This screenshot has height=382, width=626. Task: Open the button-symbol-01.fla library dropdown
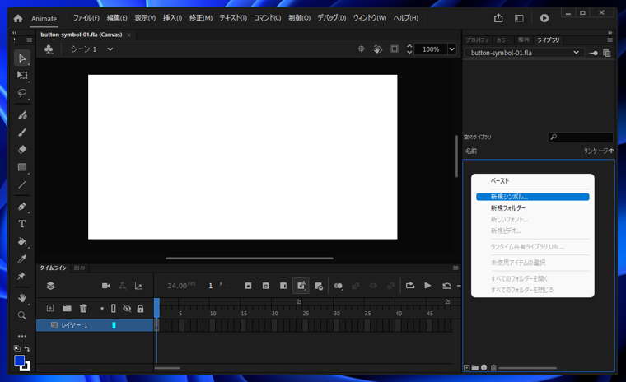pos(525,53)
